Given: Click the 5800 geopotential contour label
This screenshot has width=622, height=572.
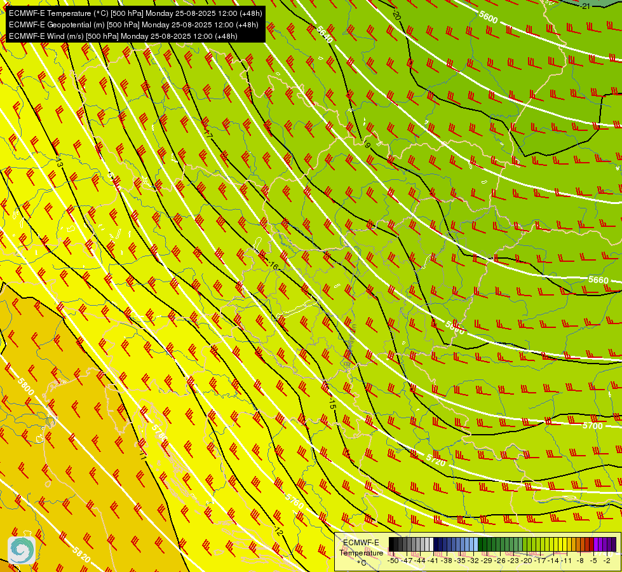Looking at the screenshot, I should [x=26, y=386].
